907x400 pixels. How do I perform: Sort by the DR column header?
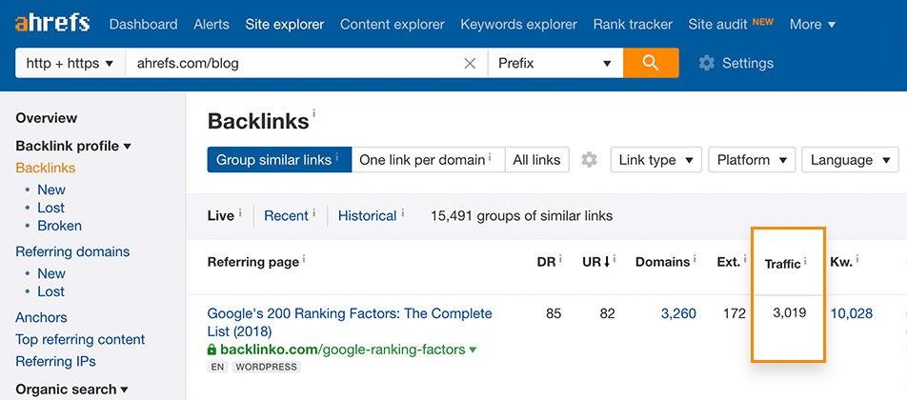[x=546, y=262]
